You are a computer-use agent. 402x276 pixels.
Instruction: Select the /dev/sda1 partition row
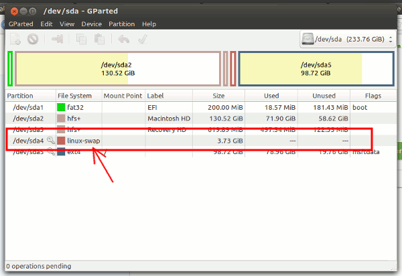tap(201, 107)
